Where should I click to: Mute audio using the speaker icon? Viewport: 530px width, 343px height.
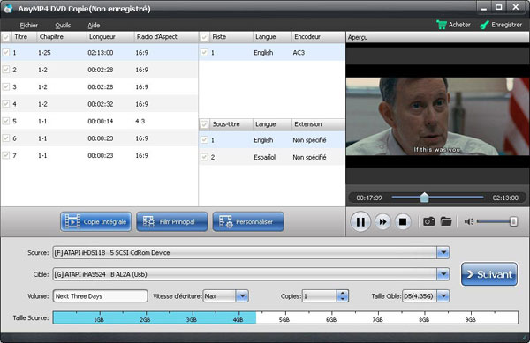(469, 221)
